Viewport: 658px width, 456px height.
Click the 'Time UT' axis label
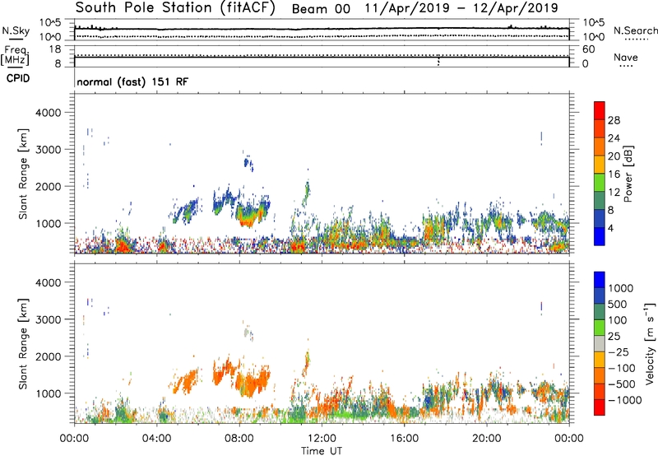pyautogui.click(x=322, y=451)
